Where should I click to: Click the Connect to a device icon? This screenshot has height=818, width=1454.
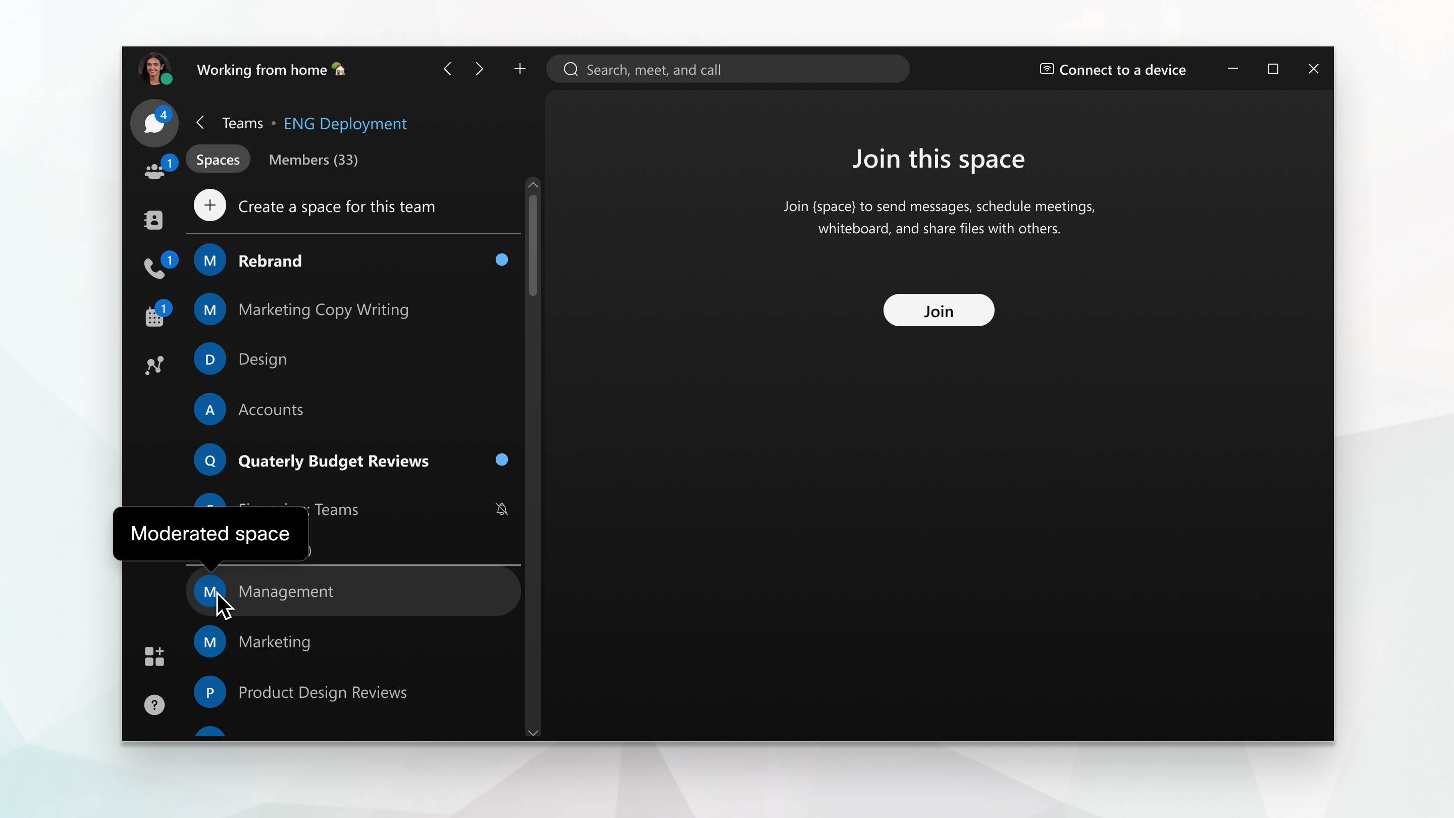pos(1046,69)
